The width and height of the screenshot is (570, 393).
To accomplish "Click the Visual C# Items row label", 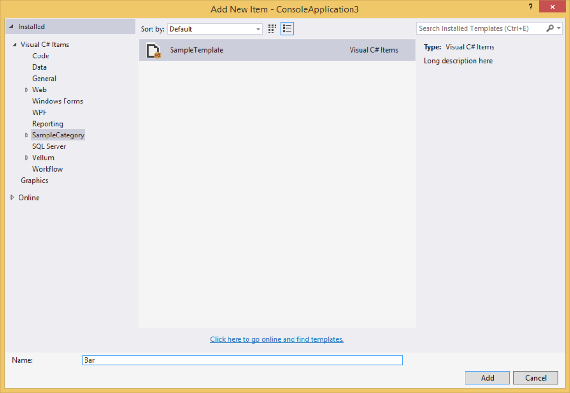I will point(374,50).
